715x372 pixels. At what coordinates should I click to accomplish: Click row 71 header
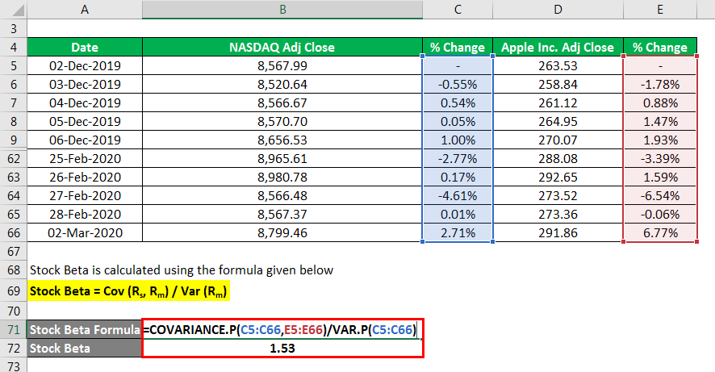tap(13, 329)
